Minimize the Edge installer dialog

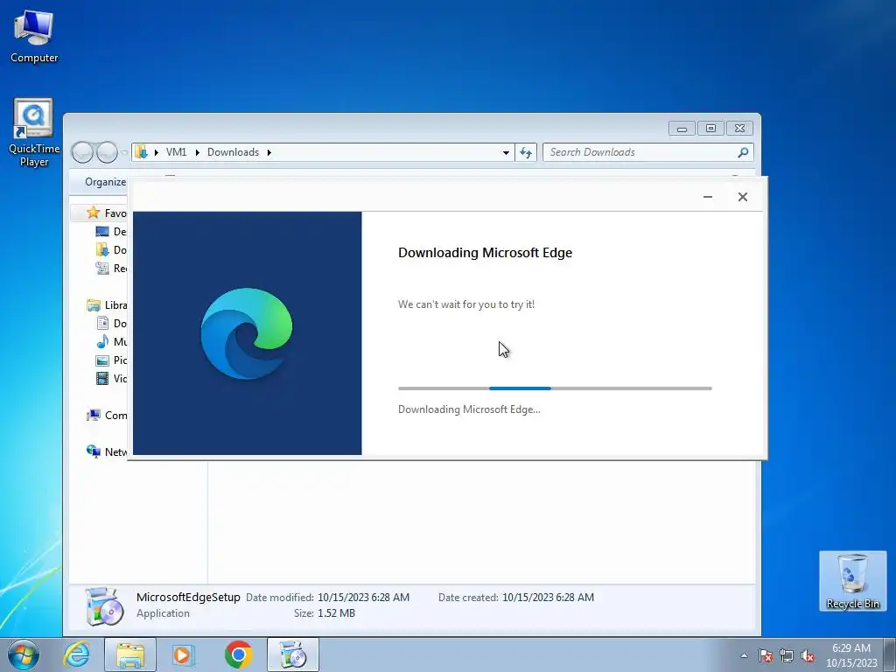[x=707, y=197]
